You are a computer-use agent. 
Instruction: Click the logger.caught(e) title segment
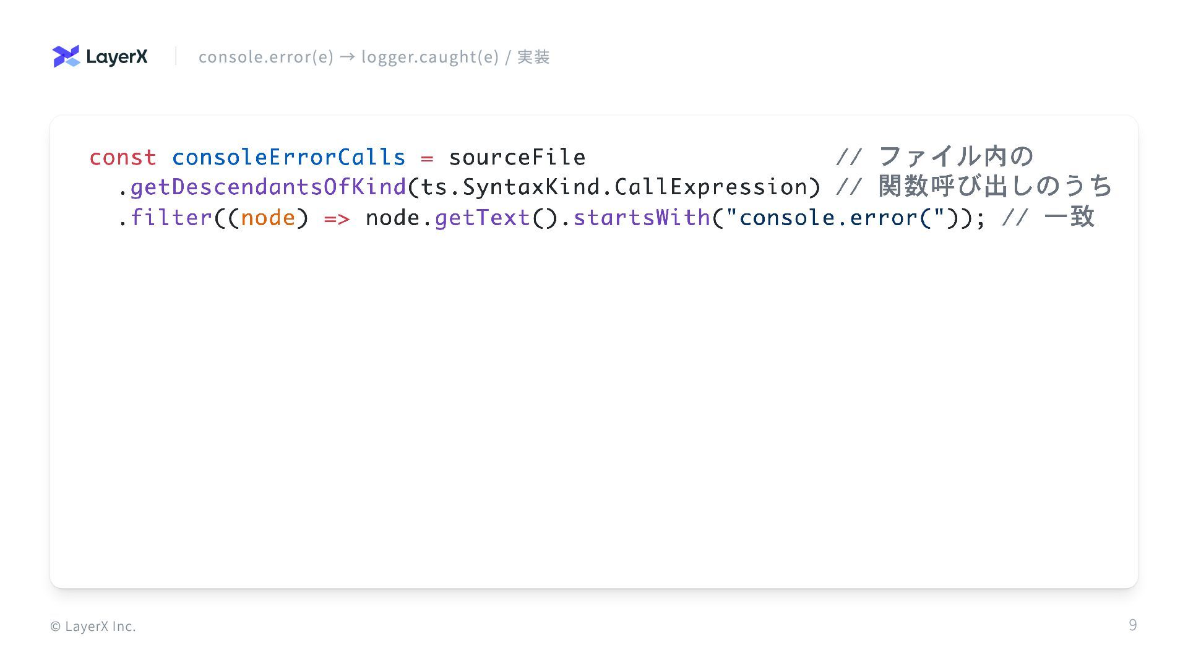coord(429,57)
